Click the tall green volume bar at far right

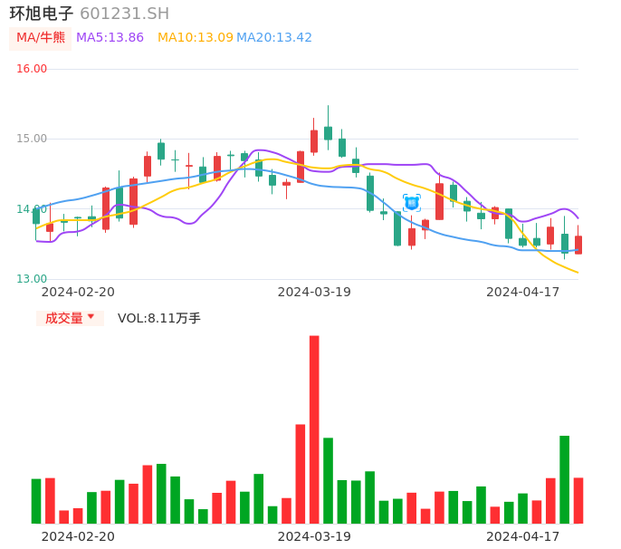tap(564, 479)
